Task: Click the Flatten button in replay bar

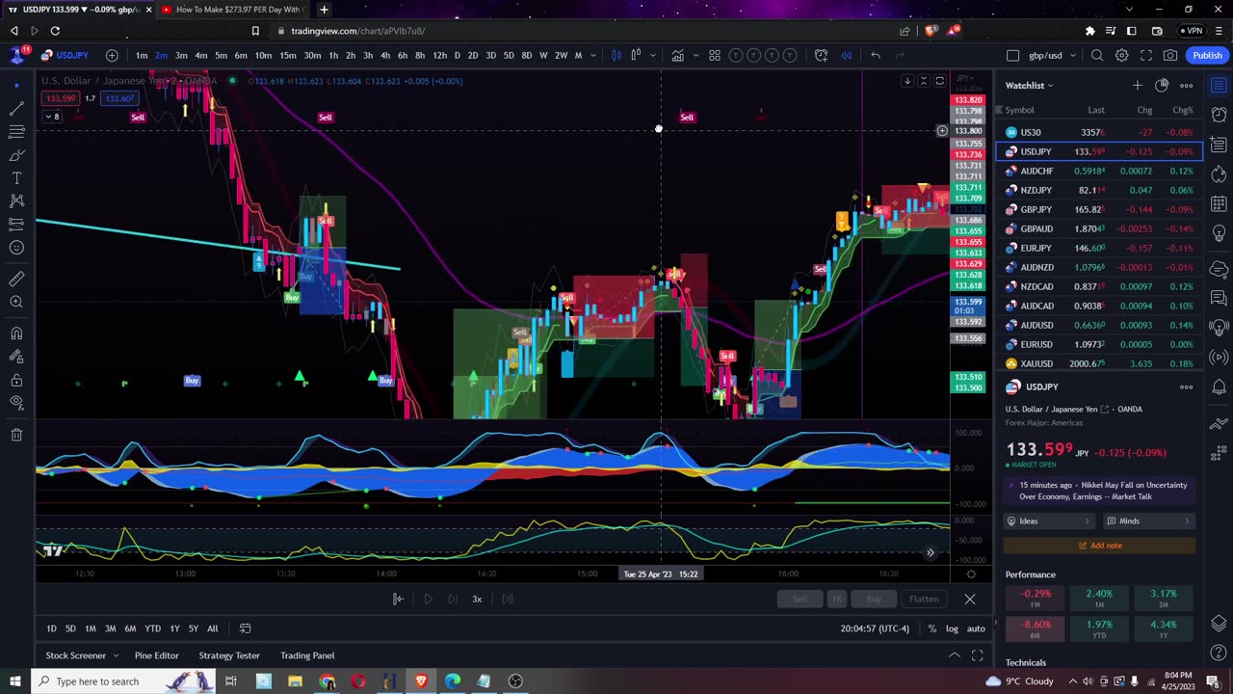Action: click(x=924, y=599)
